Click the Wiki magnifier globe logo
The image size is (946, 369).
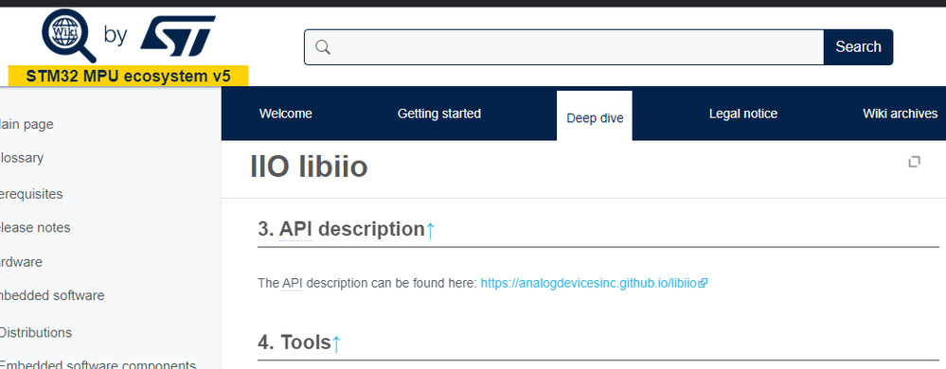(x=68, y=35)
